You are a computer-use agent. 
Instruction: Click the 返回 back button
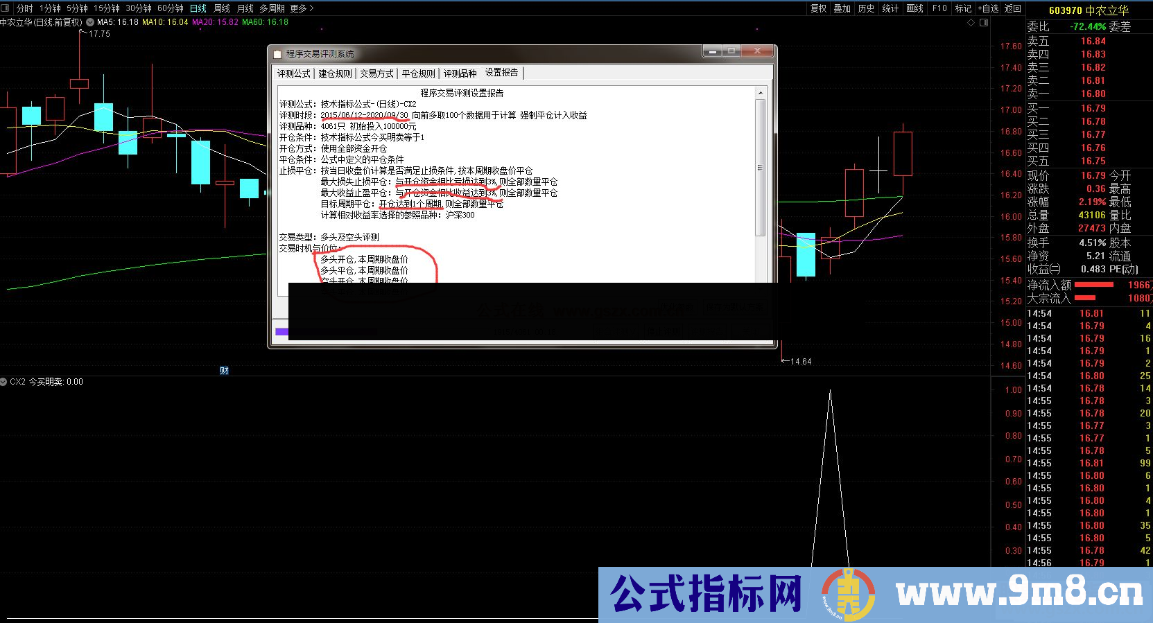point(1013,8)
